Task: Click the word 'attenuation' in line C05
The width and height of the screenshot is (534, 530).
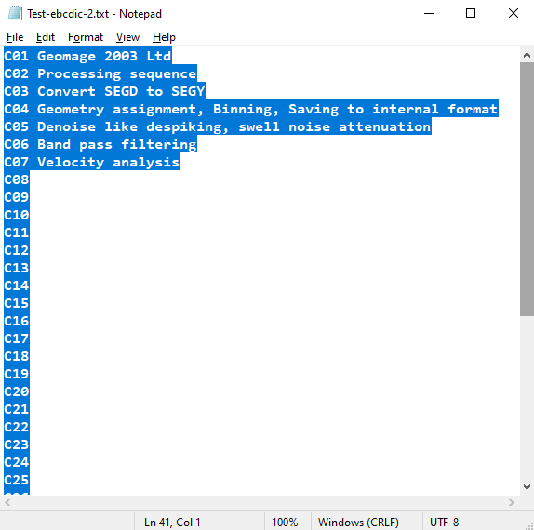Action: [x=385, y=127]
